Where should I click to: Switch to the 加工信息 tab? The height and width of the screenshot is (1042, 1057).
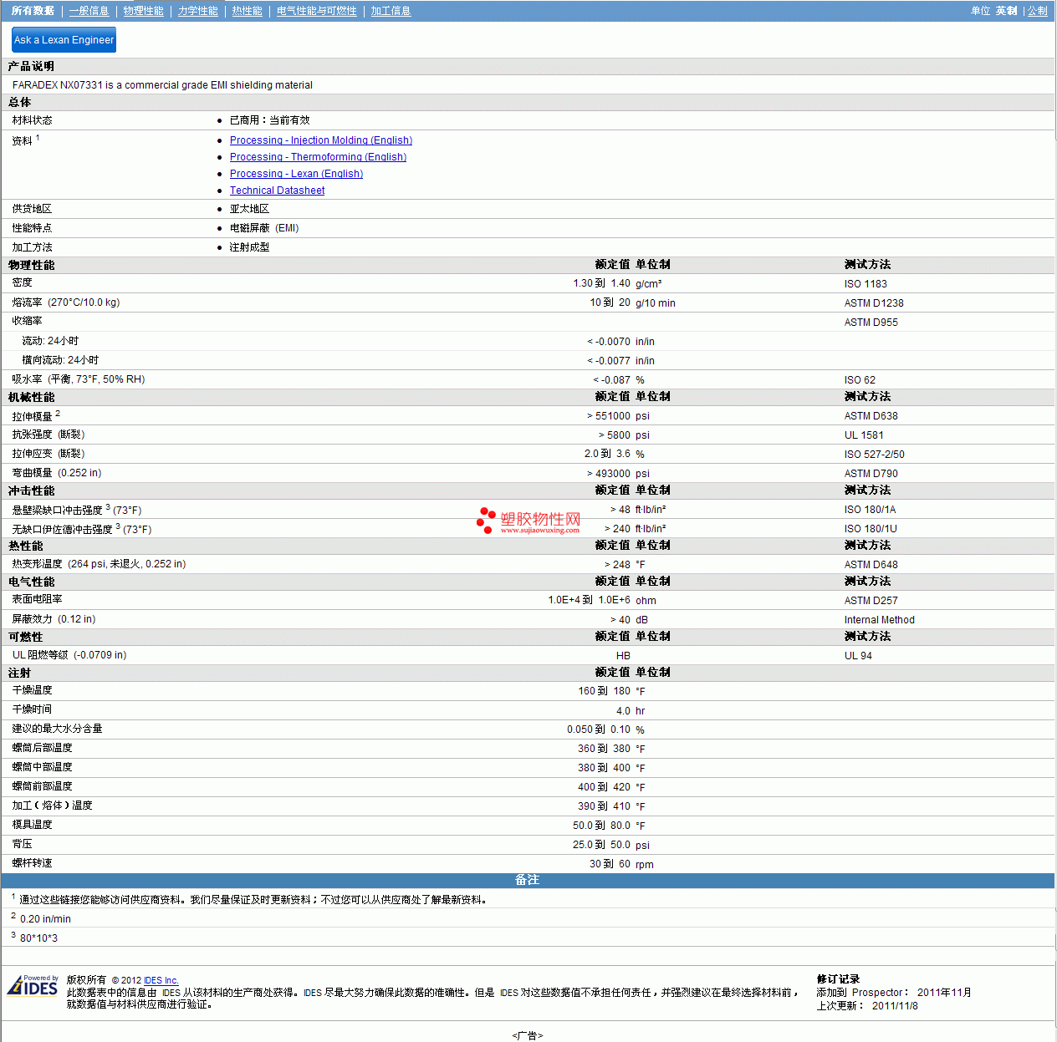click(391, 11)
